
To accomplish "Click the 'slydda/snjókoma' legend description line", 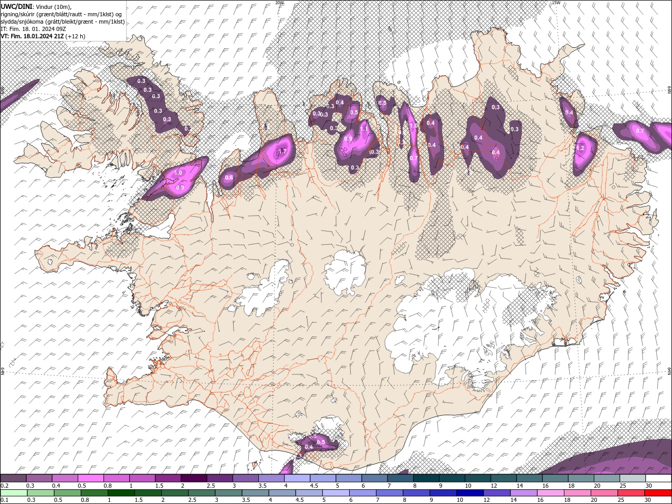I will (x=62, y=22).
